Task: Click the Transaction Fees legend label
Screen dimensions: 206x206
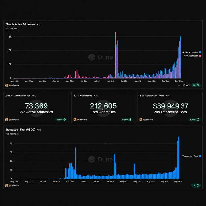Action: (x=190, y=156)
